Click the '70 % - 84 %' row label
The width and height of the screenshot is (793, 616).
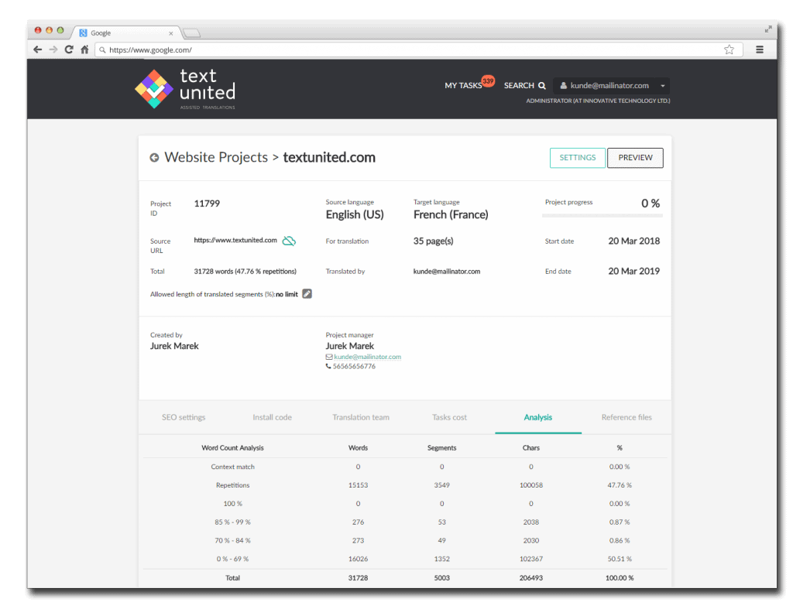click(x=232, y=541)
